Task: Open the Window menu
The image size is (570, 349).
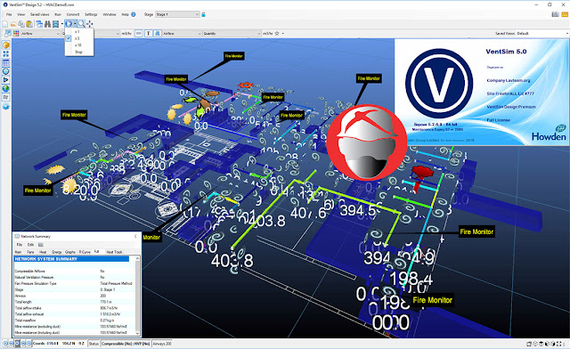Action: tap(109, 14)
